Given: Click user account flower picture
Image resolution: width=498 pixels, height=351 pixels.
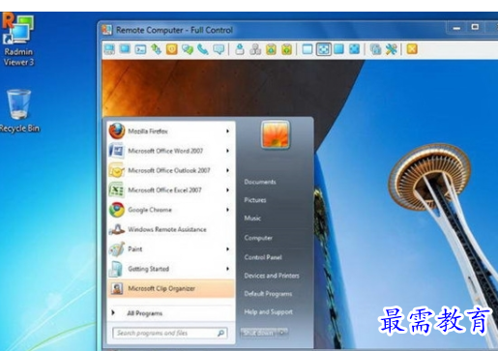Looking at the screenshot, I should point(275,134).
